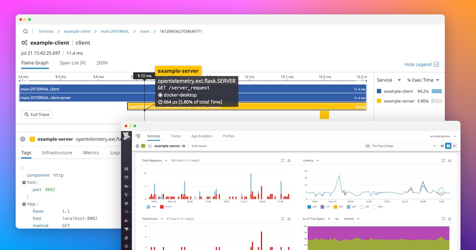This screenshot has width=476, height=250.
Task: Pause the live data refresh button
Action: pos(448,146)
